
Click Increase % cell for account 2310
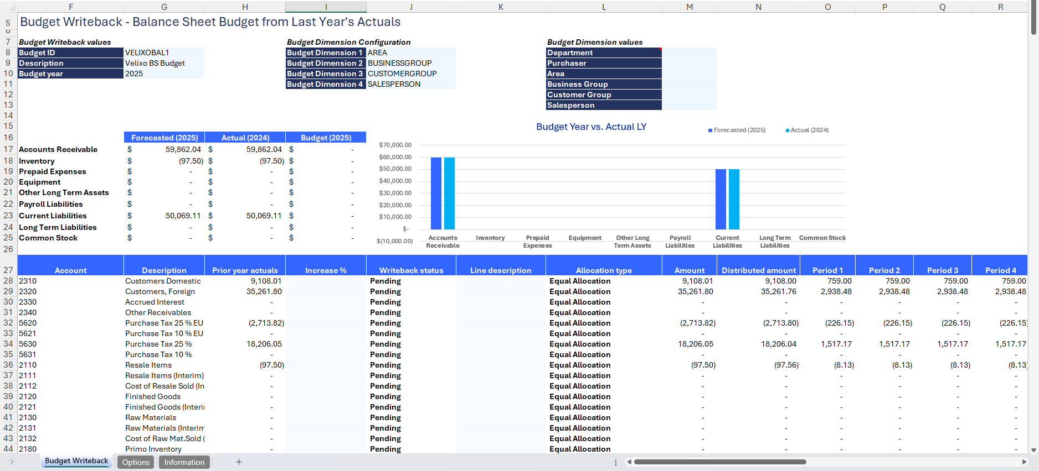(x=326, y=281)
